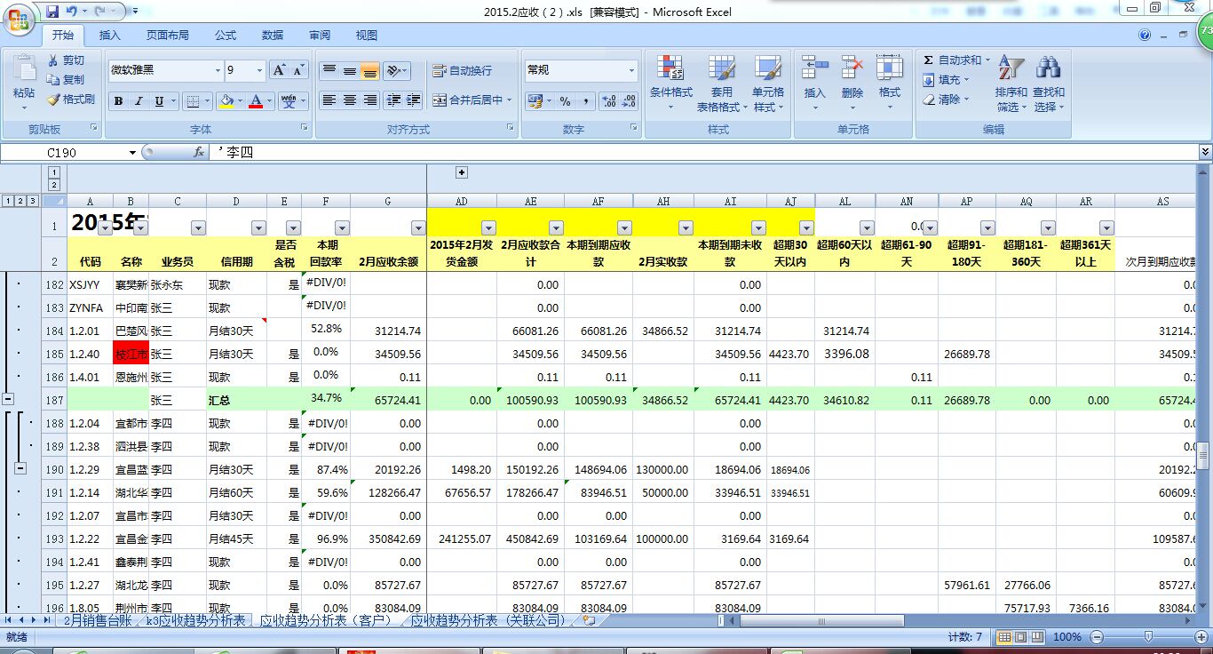This screenshot has height=654, width=1213.
Task: Switch to 页面布局 ribbon tab
Action: pyautogui.click(x=168, y=36)
